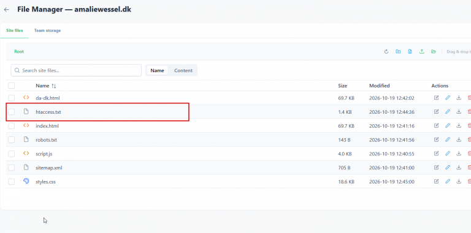
Task: Click the 18.6 KB size value
Action: click(346, 182)
